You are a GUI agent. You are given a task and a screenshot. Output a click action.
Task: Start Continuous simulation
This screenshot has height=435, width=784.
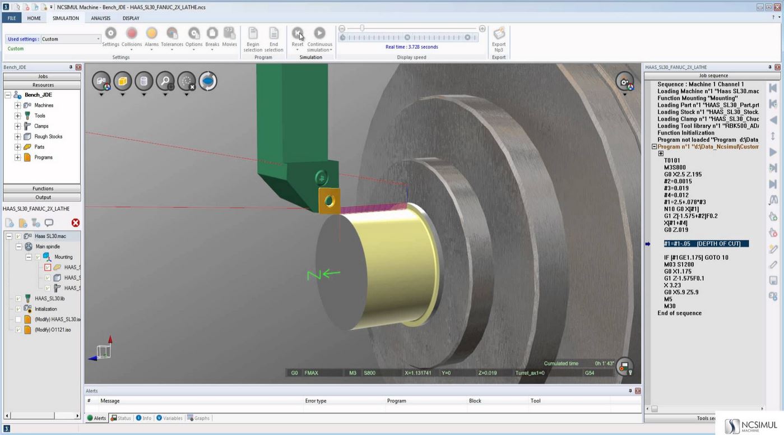click(x=319, y=34)
